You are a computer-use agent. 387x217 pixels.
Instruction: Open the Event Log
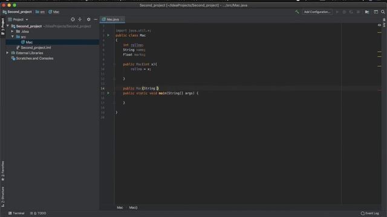[370, 213]
